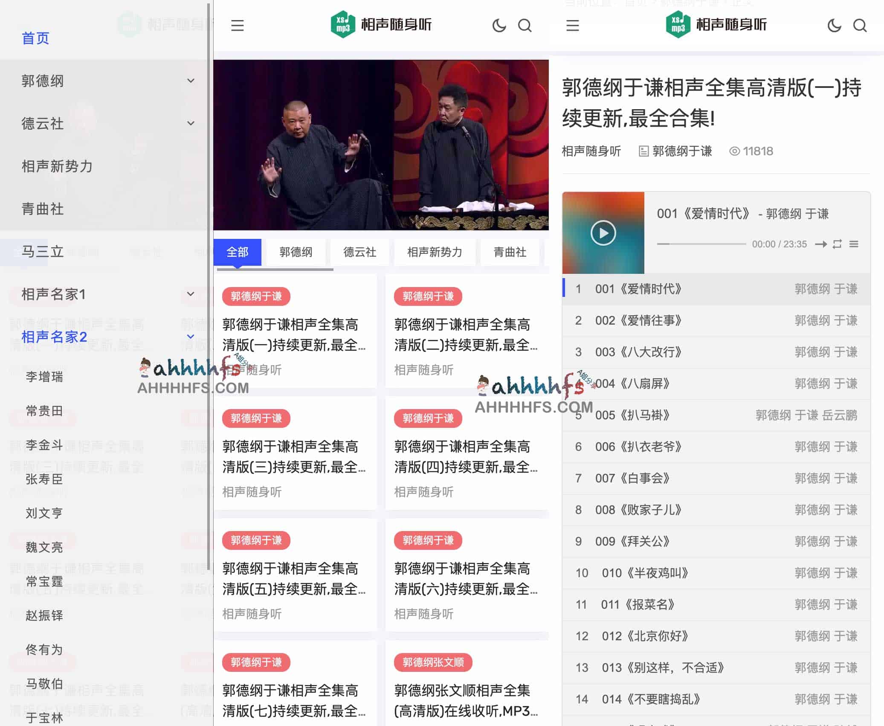Open 郭德纲于谦相声全集高清版(五) card
Image resolution: width=884 pixels, height=726 pixels.
[x=295, y=575]
